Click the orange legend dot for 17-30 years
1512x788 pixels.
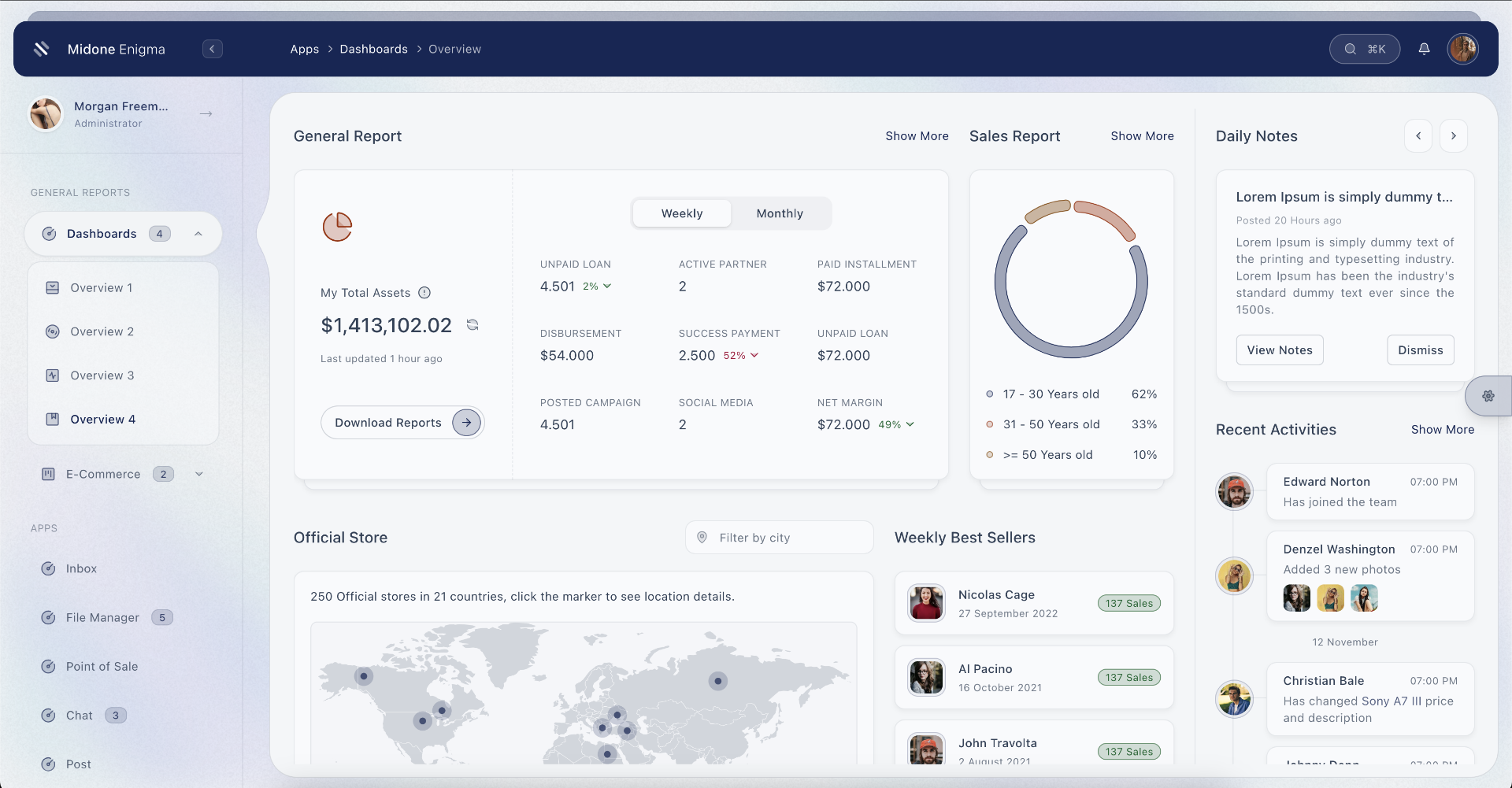991,394
